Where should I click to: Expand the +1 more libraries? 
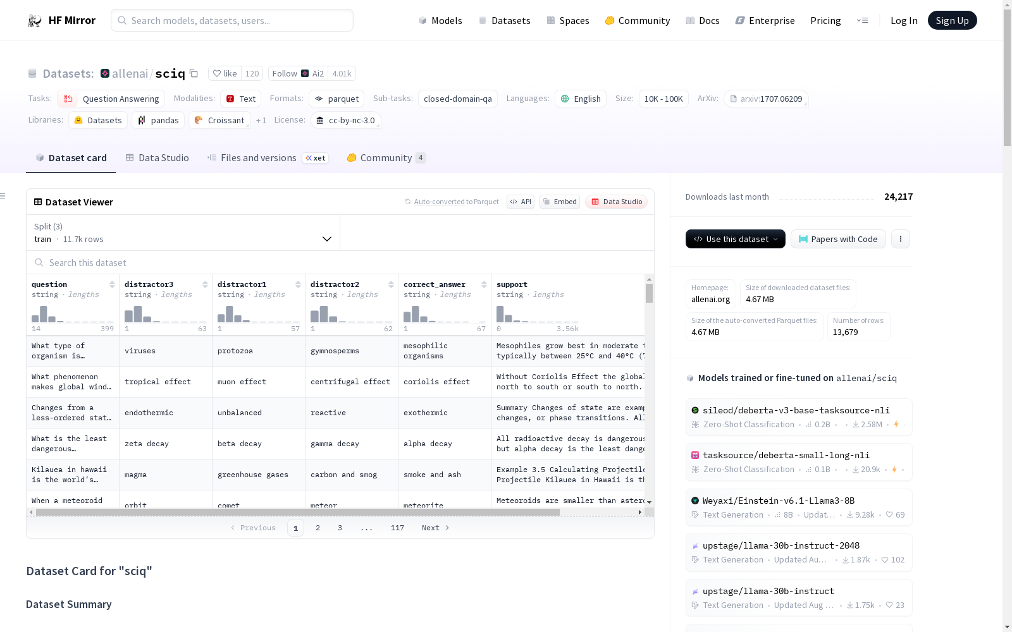point(261,120)
